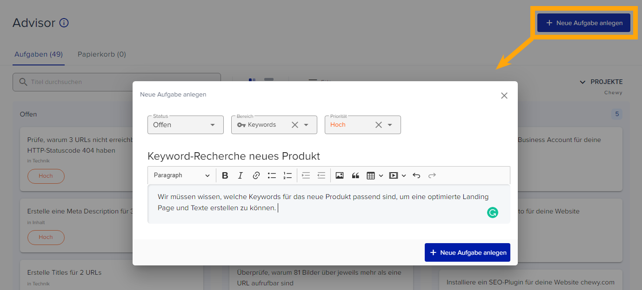Open the Paragraph style dropdown
642x290 pixels.
181,175
